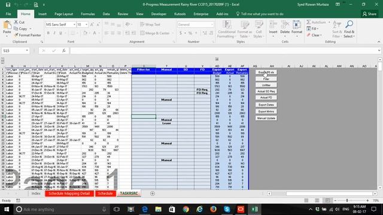The width and height of the screenshot is (383, 215).
Task: Click the Share button
Action: tap(370, 14)
